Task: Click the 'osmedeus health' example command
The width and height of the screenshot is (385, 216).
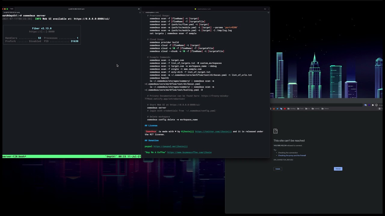Action: (x=159, y=78)
